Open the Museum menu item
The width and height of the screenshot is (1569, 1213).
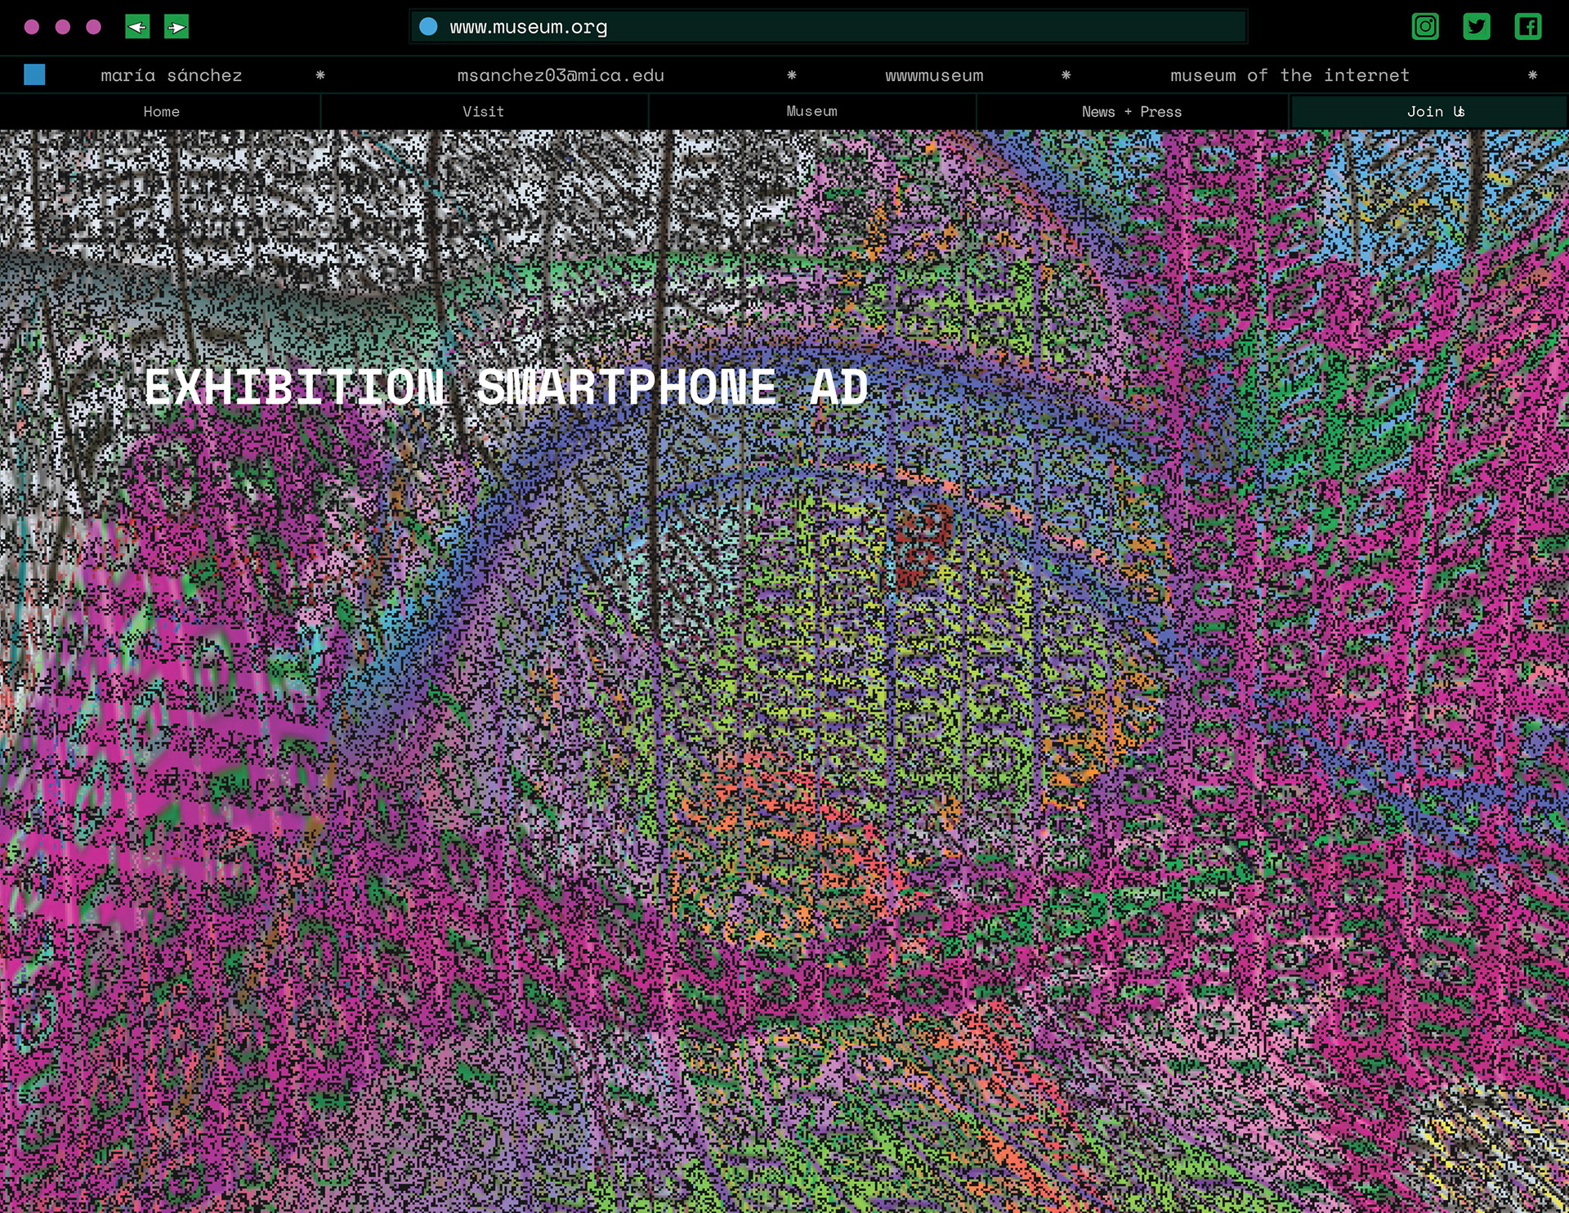click(x=811, y=112)
